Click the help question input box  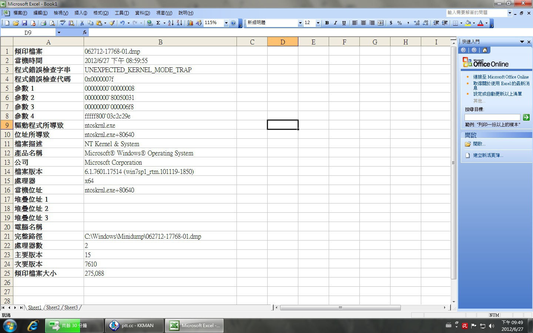point(476,13)
